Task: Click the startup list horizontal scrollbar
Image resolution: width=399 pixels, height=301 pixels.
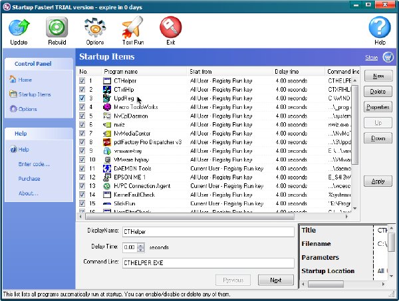Action: [190, 217]
